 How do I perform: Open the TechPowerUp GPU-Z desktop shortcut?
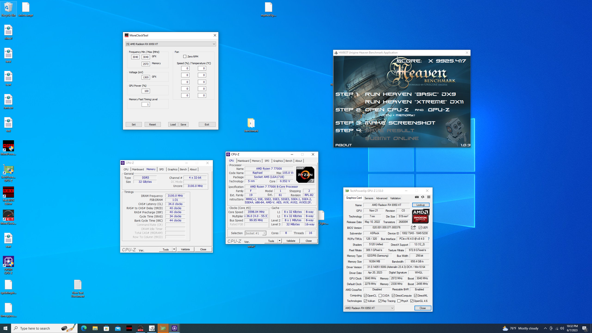pos(8,173)
